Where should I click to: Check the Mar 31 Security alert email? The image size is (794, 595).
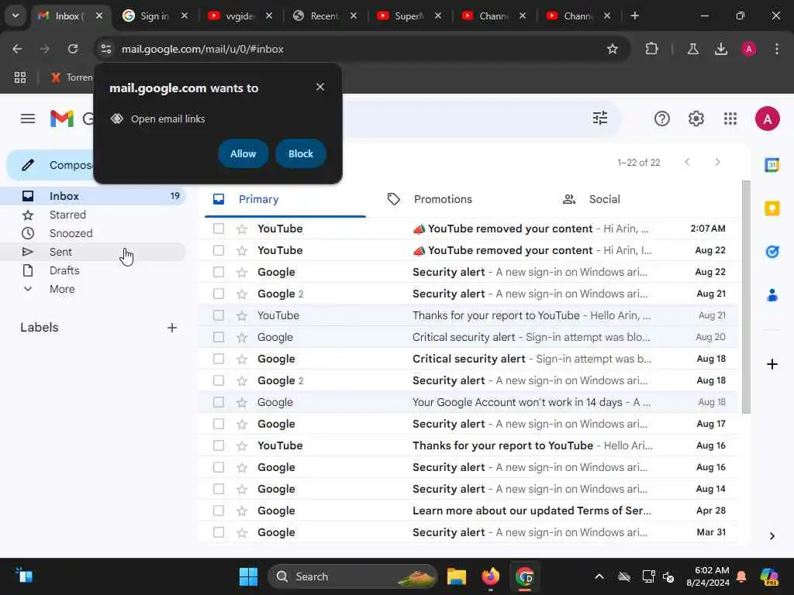click(x=218, y=532)
